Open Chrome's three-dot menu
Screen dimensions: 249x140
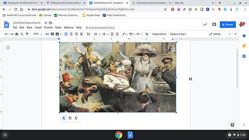pyautogui.click(x=245, y=9)
